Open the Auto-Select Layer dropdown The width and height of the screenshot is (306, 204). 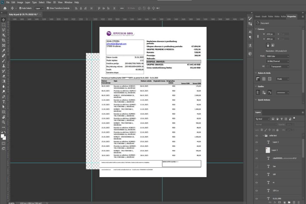pos(39,8)
